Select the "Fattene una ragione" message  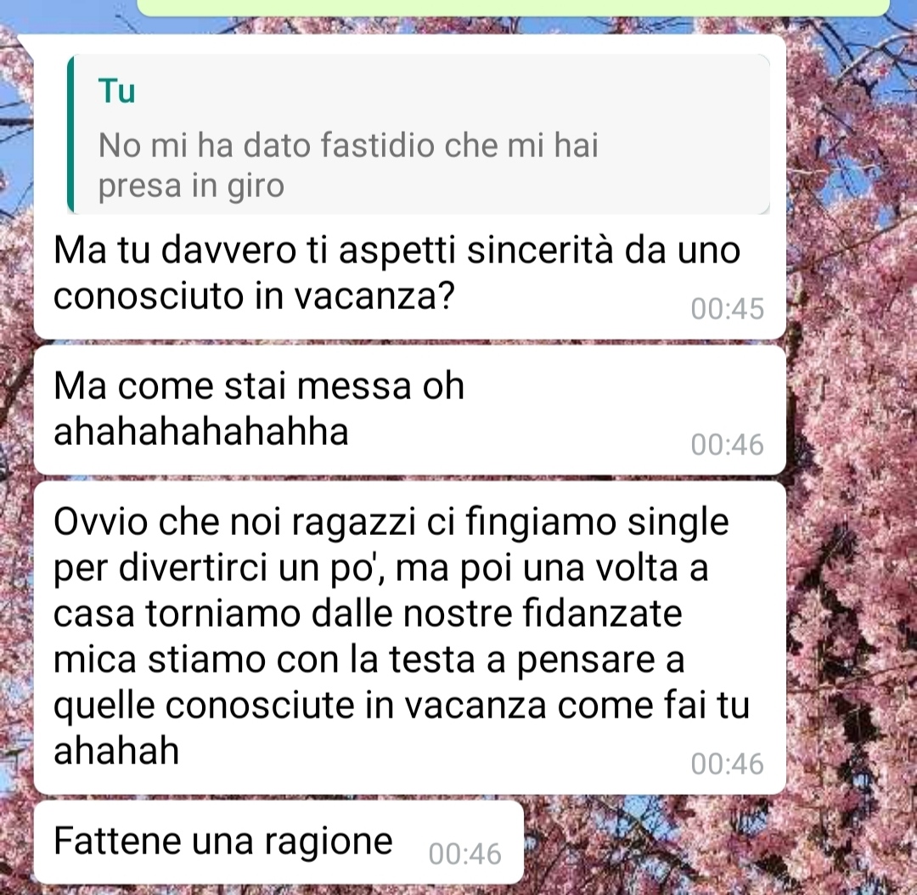(x=278, y=842)
